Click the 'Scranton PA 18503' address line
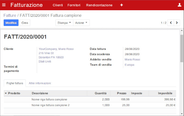 (x=51, y=57)
